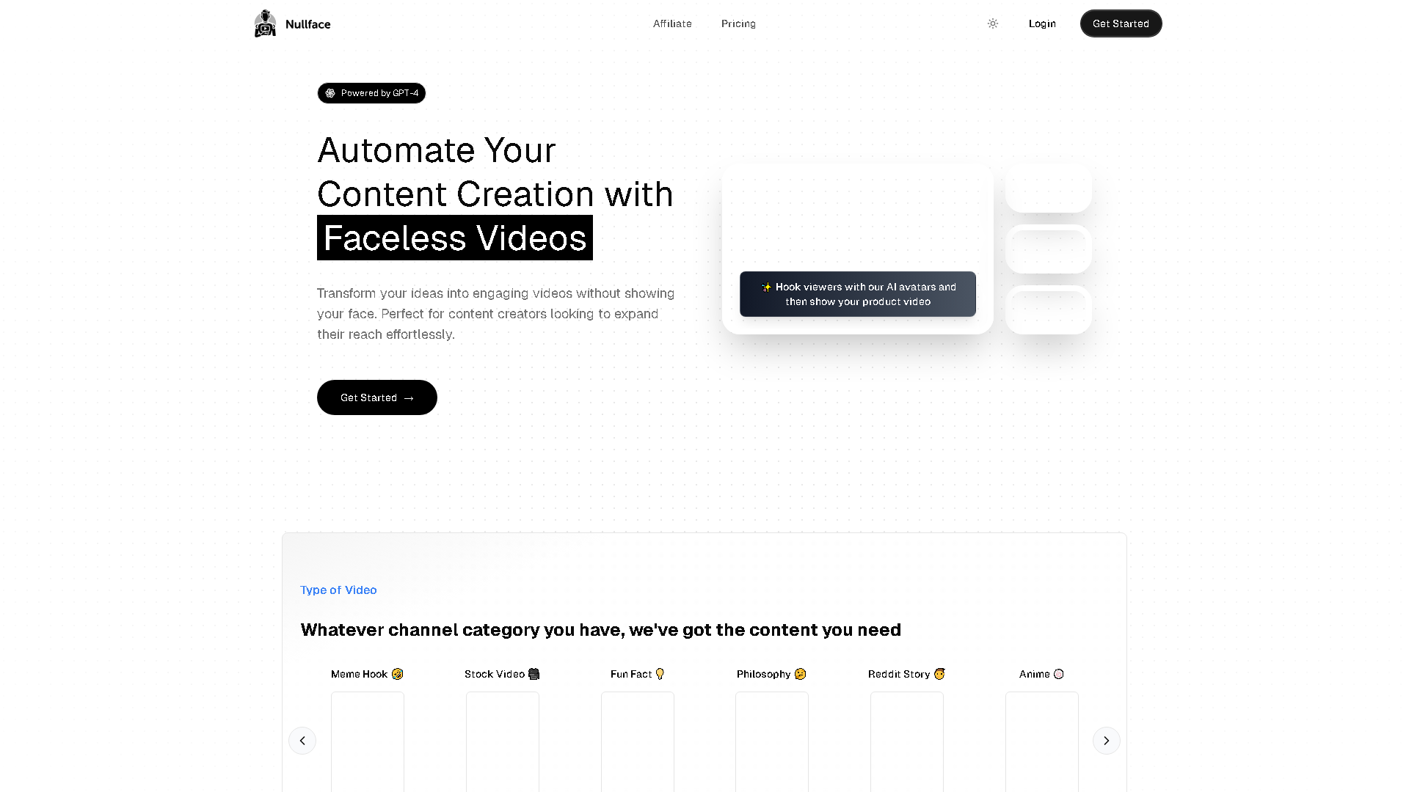Click the Login link
Viewport: 1409px width, 792px height.
(x=1041, y=23)
